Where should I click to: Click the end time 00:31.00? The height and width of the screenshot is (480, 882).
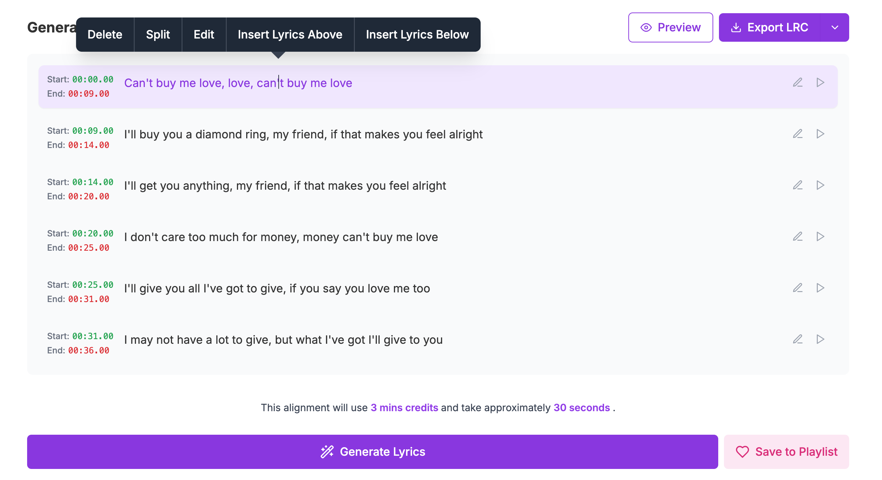tap(89, 299)
